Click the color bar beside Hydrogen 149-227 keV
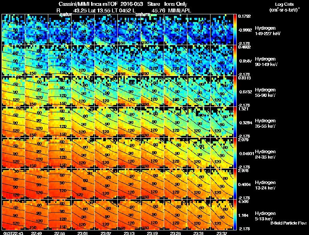This screenshot has height=235, width=309. click(235, 29)
